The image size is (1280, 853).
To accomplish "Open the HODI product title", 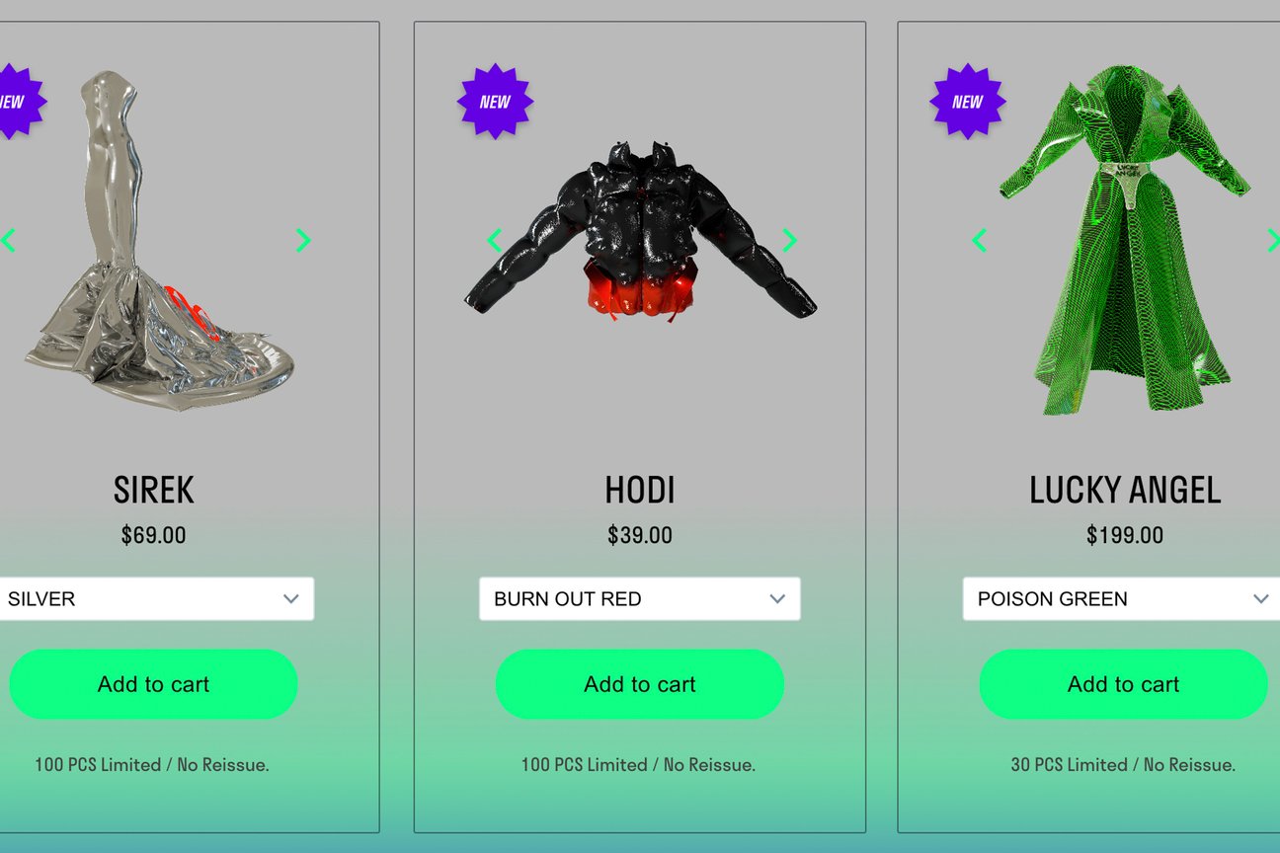I will pyautogui.click(x=640, y=490).
